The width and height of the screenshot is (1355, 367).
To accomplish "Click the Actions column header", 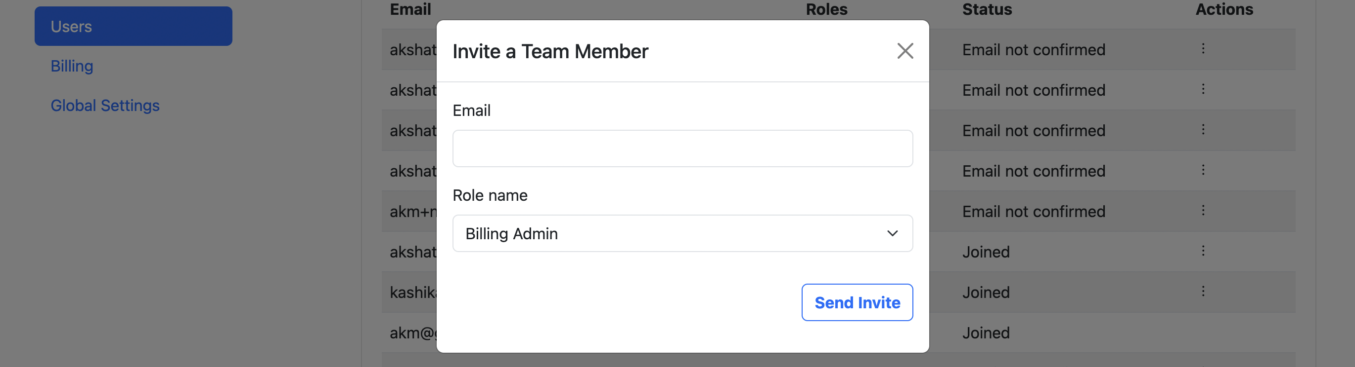I will point(1224,9).
